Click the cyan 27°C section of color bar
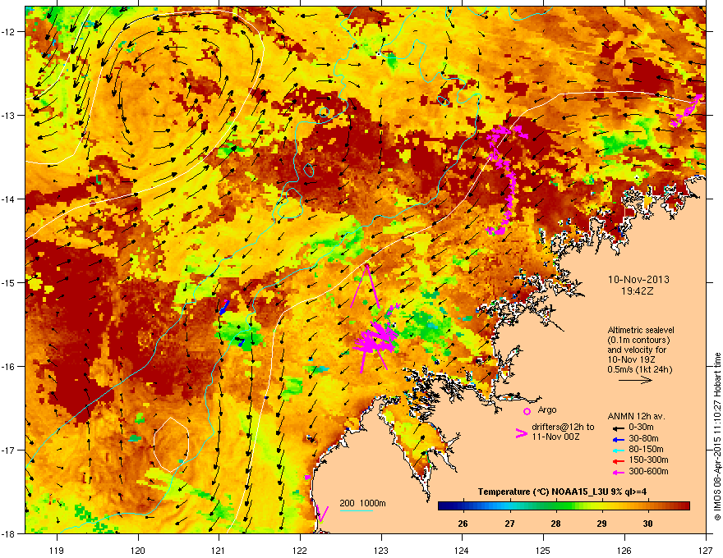The image size is (723, 558). pyautogui.click(x=509, y=506)
